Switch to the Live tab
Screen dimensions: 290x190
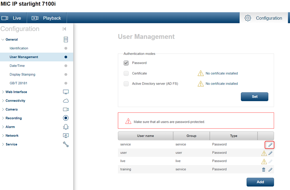pos(13,18)
